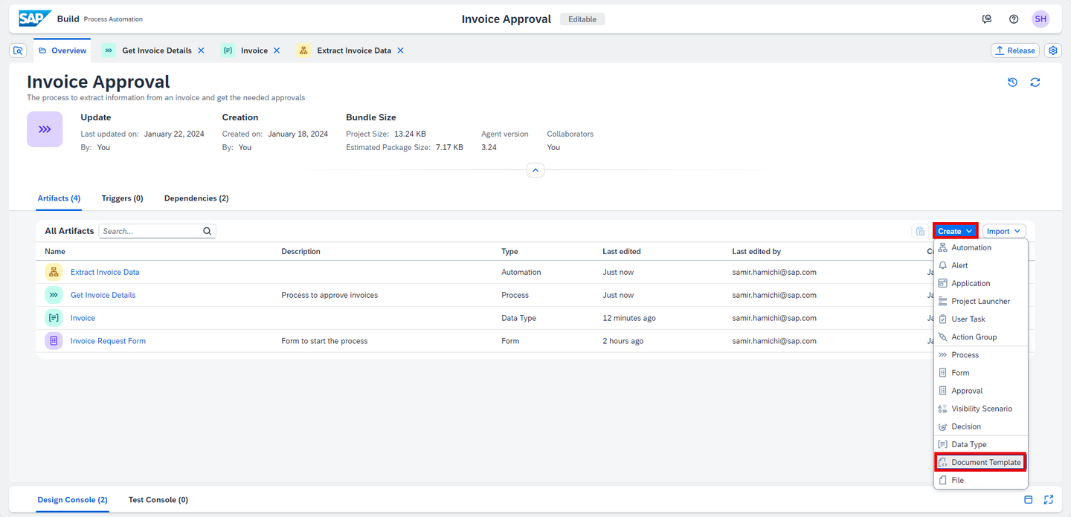Image resolution: width=1071 pixels, height=517 pixels.
Task: Open the Design Console (2) tab
Action: click(72, 500)
